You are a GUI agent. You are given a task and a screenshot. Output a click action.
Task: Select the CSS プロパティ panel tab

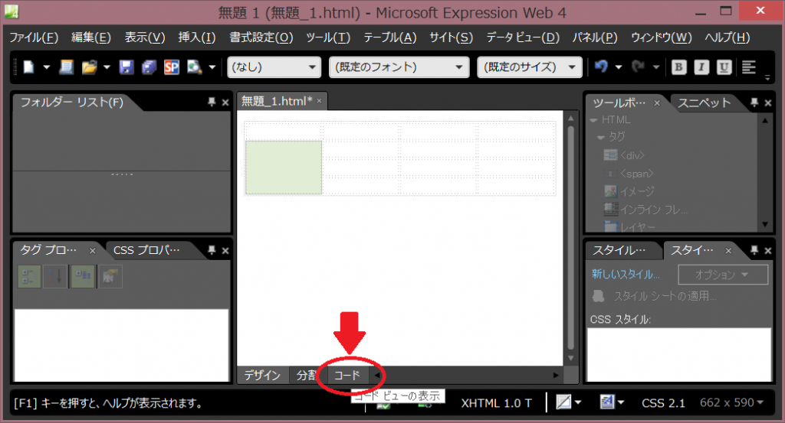click(x=146, y=249)
